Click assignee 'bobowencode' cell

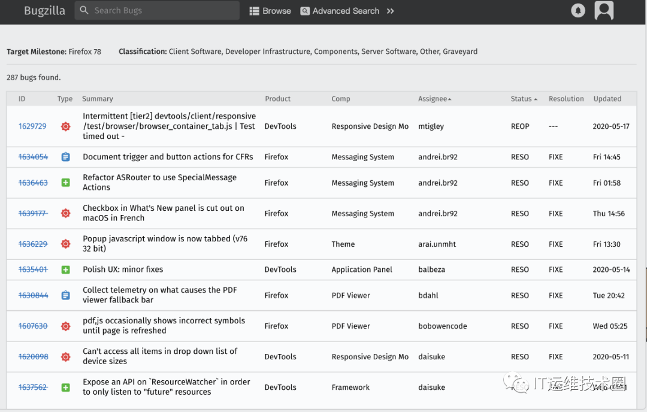click(443, 326)
